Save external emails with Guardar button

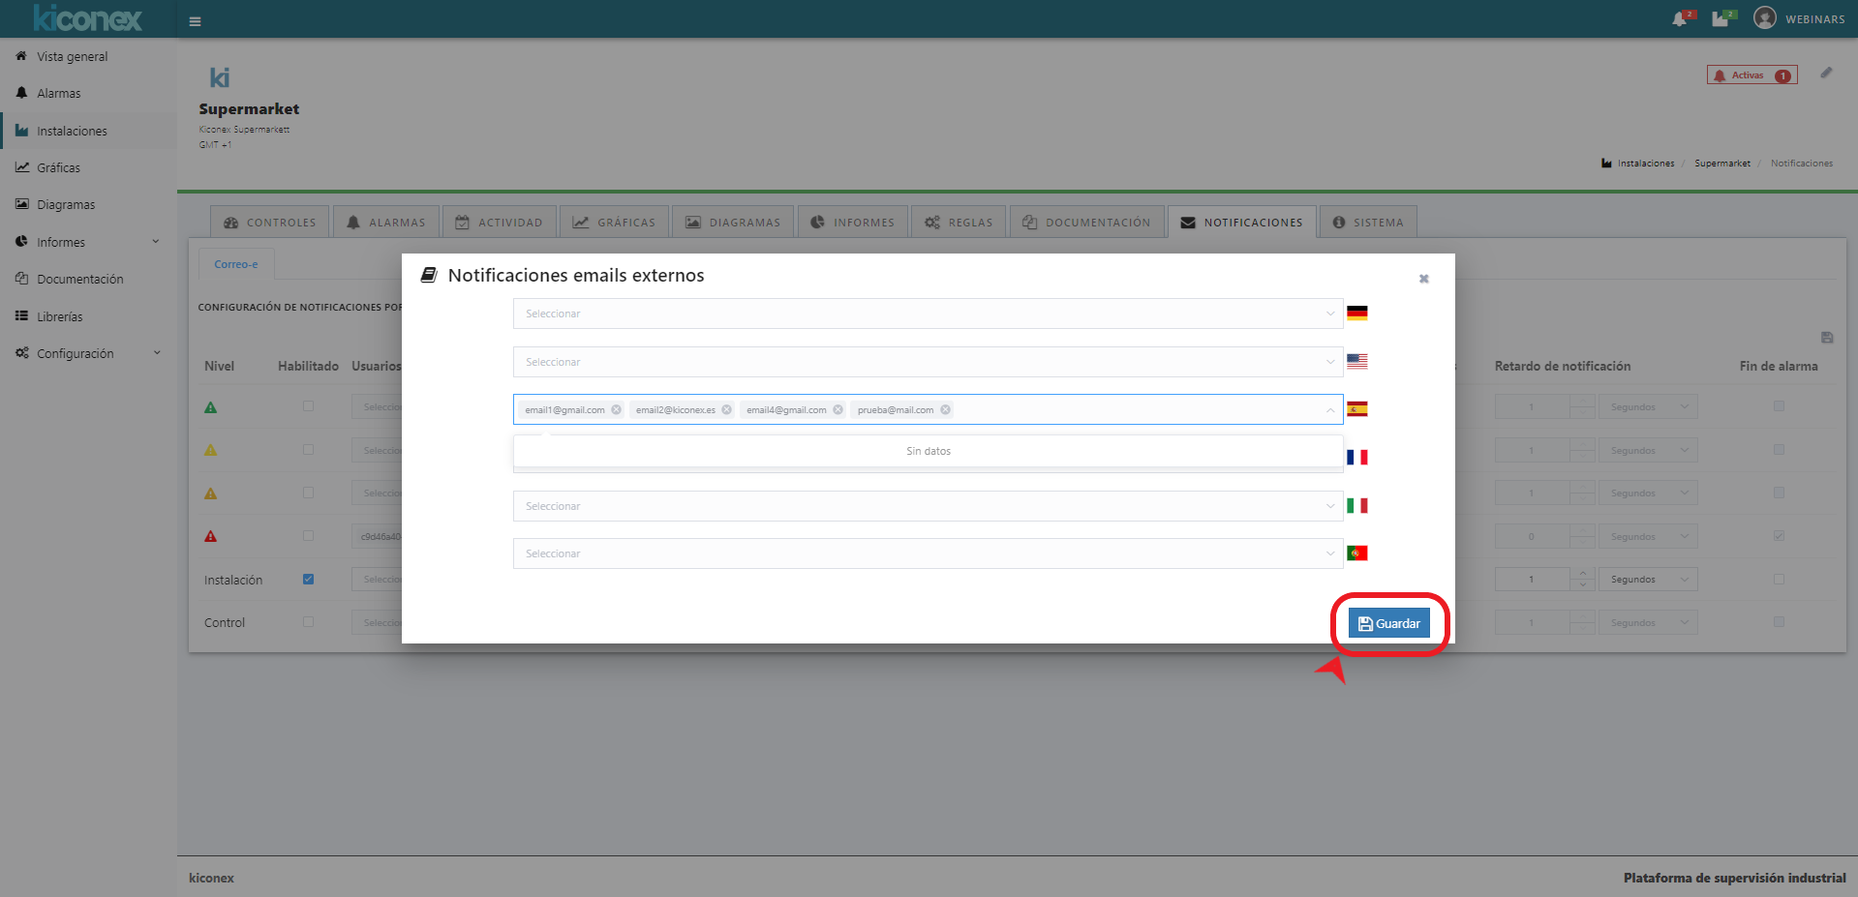coord(1388,624)
